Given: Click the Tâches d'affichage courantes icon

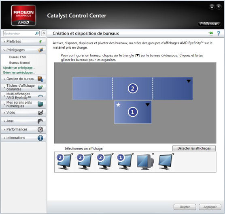Looking at the screenshot, I should click(x=40, y=87).
